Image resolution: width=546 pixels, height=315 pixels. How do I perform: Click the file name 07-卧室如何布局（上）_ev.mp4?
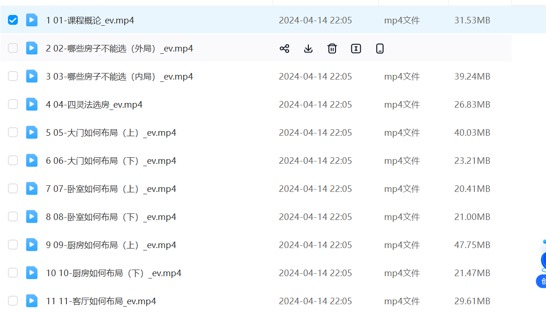[x=111, y=189]
